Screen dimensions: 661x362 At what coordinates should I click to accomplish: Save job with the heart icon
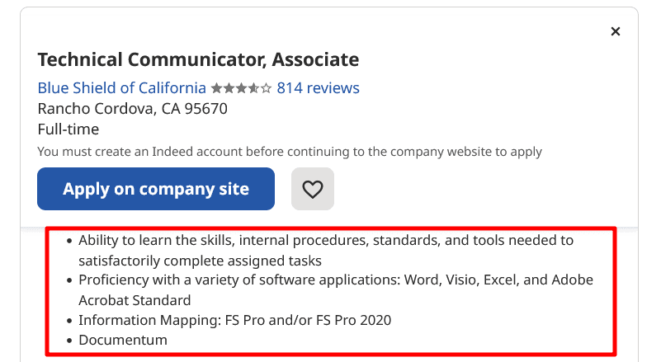(x=312, y=189)
